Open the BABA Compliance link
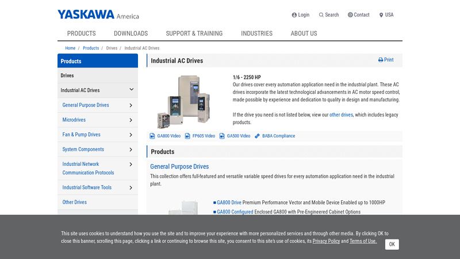 [x=278, y=136]
